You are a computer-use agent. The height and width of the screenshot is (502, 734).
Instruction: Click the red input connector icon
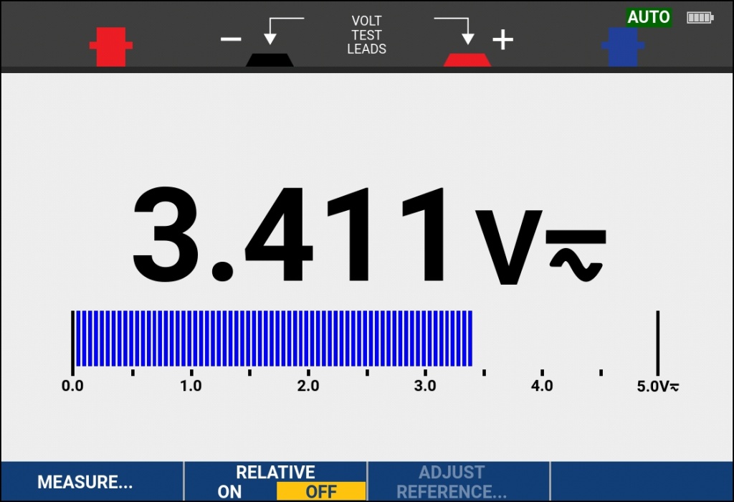click(x=110, y=47)
